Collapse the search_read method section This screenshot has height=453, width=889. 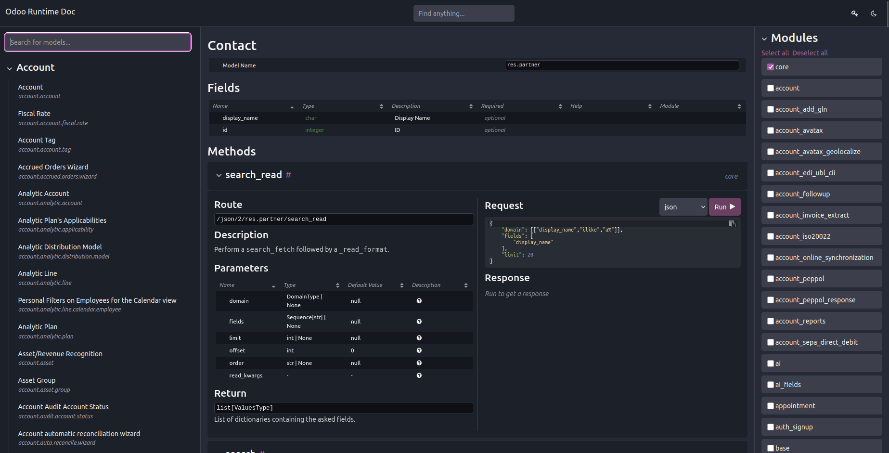click(x=219, y=175)
